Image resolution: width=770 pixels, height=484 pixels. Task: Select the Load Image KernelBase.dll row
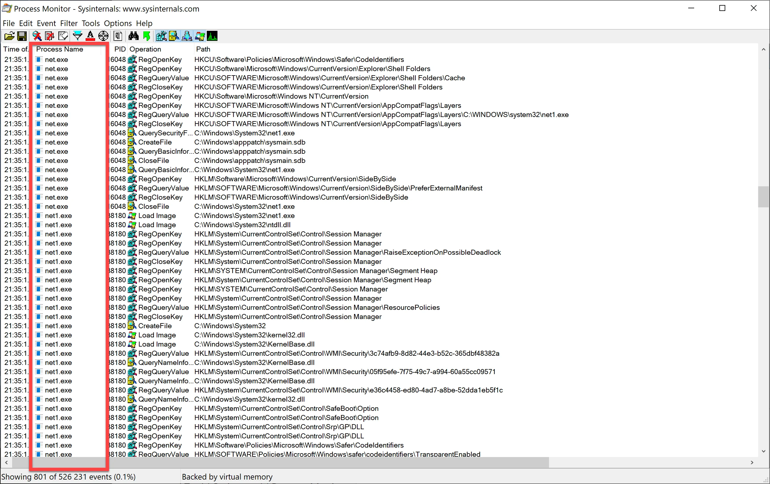(x=380, y=344)
